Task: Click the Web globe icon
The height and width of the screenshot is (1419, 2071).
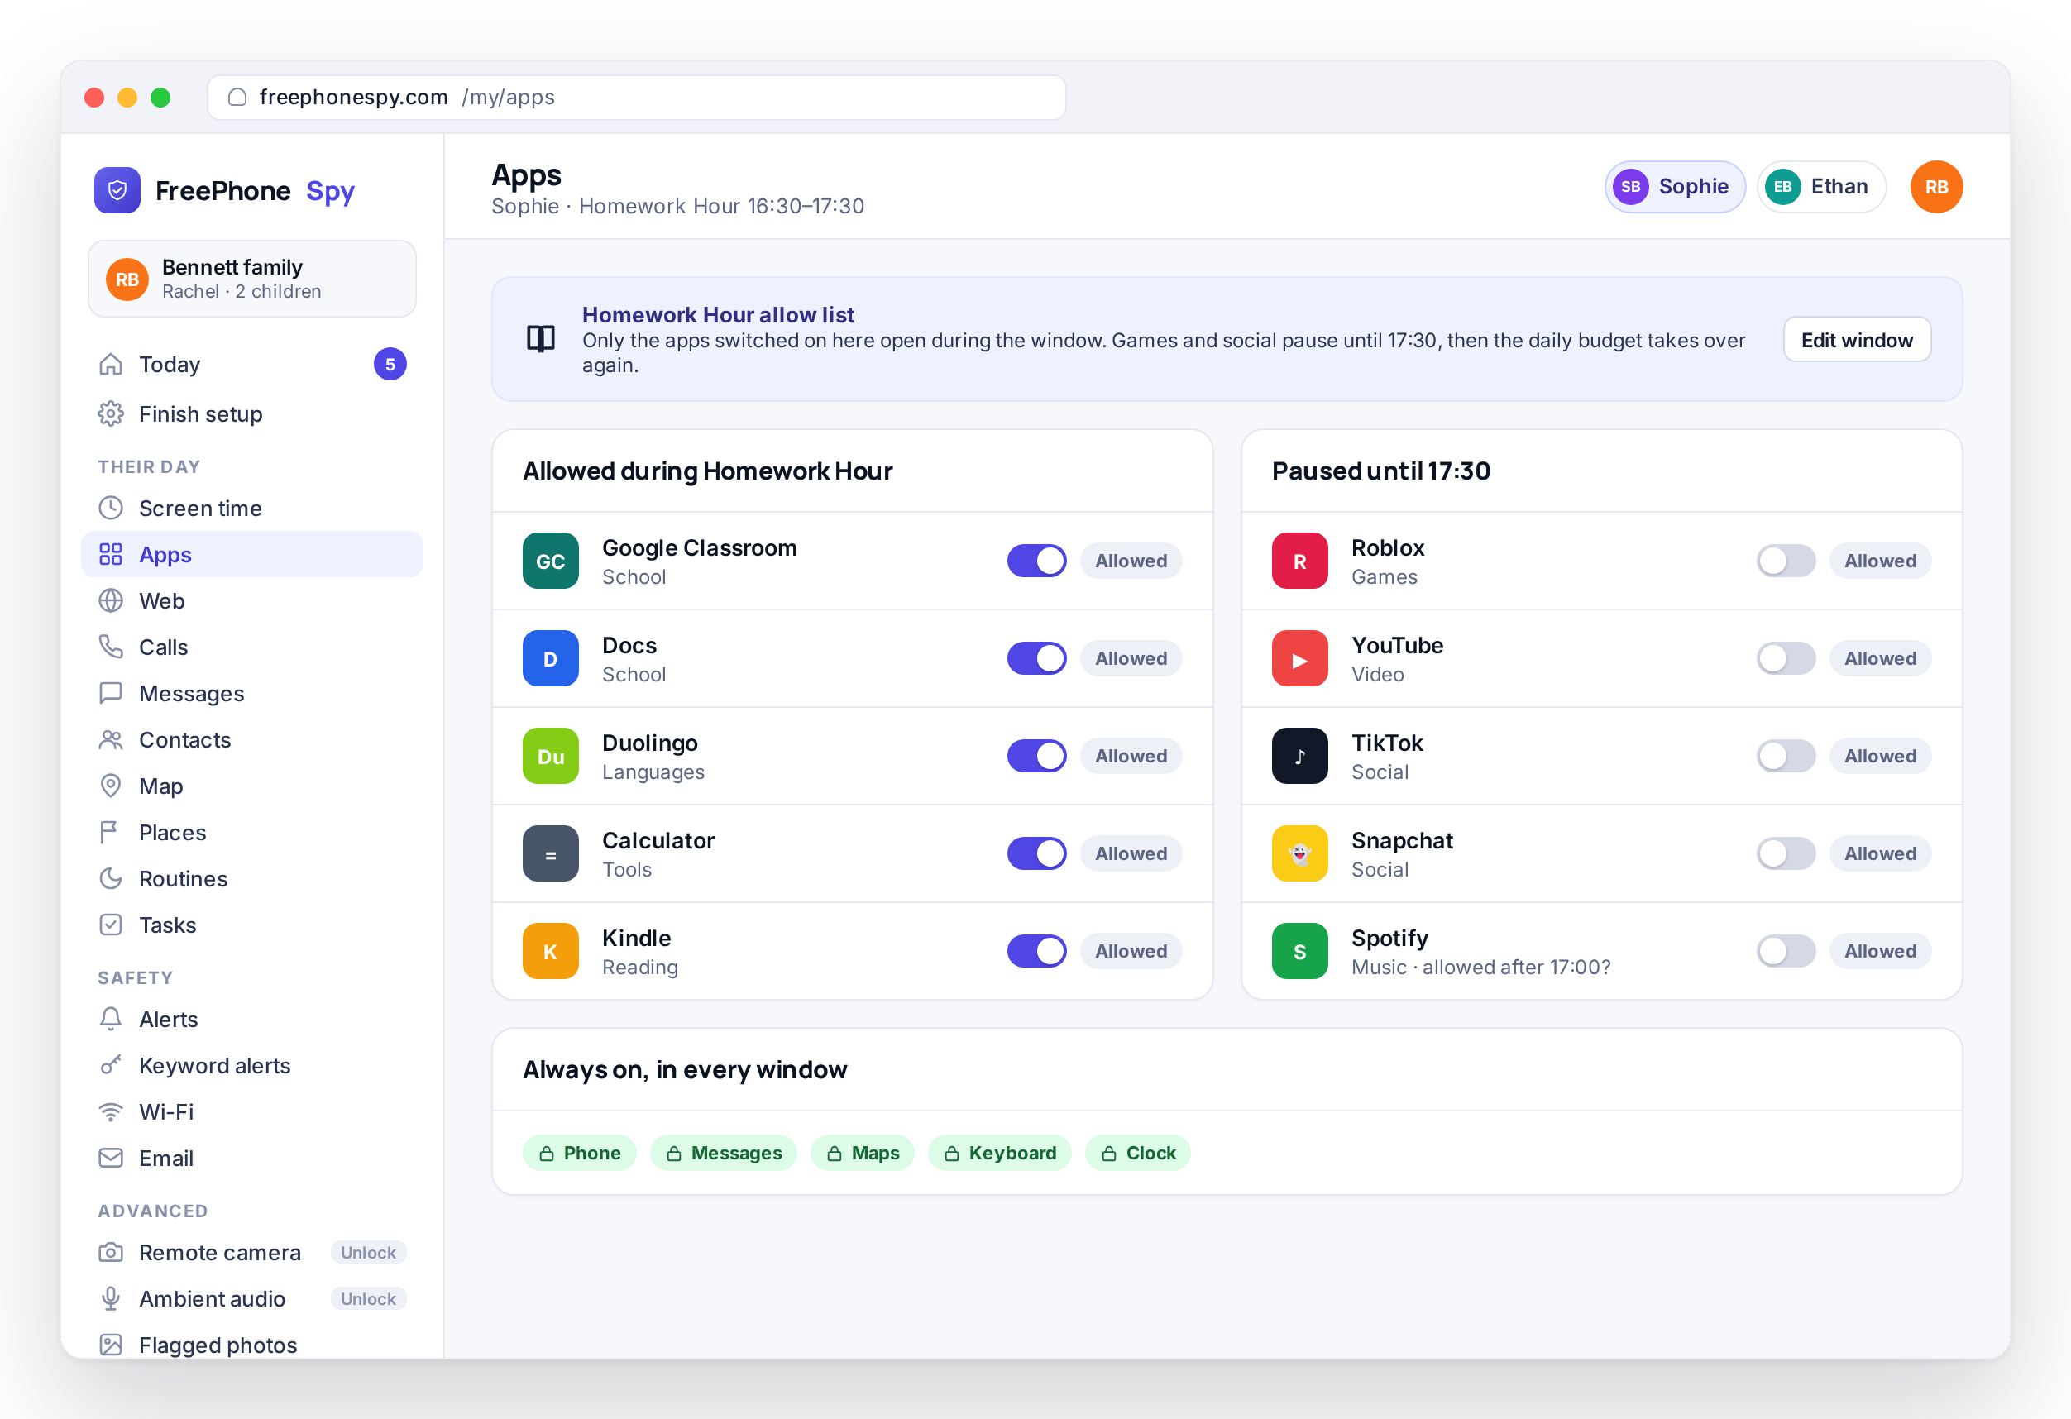Action: click(111, 601)
